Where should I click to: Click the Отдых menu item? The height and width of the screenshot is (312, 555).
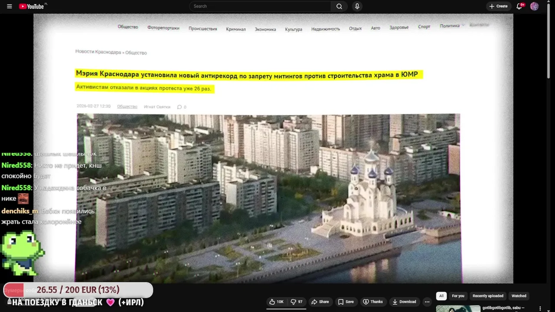click(355, 29)
